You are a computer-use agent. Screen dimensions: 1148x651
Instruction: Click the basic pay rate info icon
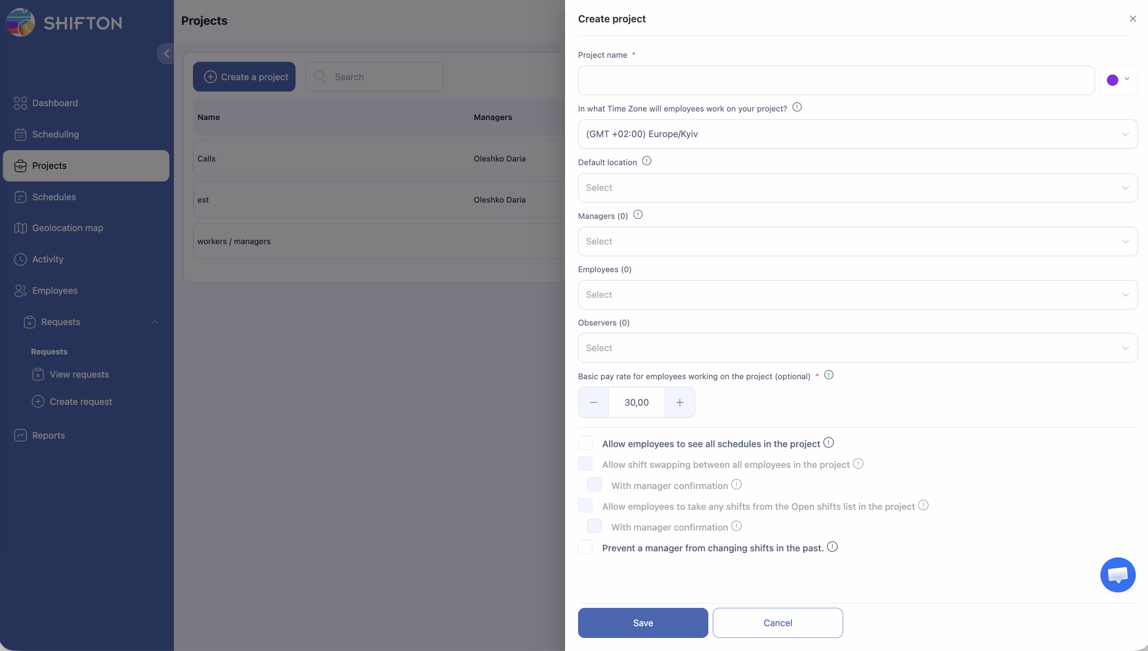click(828, 375)
